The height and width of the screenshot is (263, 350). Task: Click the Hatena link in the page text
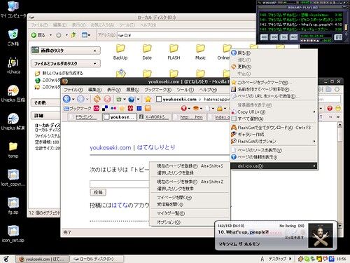point(120,205)
